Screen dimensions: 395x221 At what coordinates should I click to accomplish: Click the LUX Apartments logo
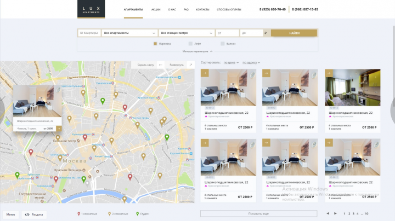(x=91, y=9)
